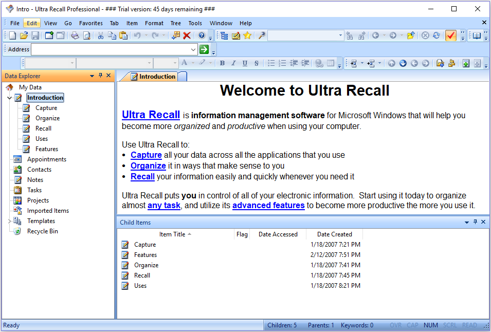Toggle Bold formatting
Image resolution: width=491 pixels, height=332 pixels.
click(x=222, y=63)
